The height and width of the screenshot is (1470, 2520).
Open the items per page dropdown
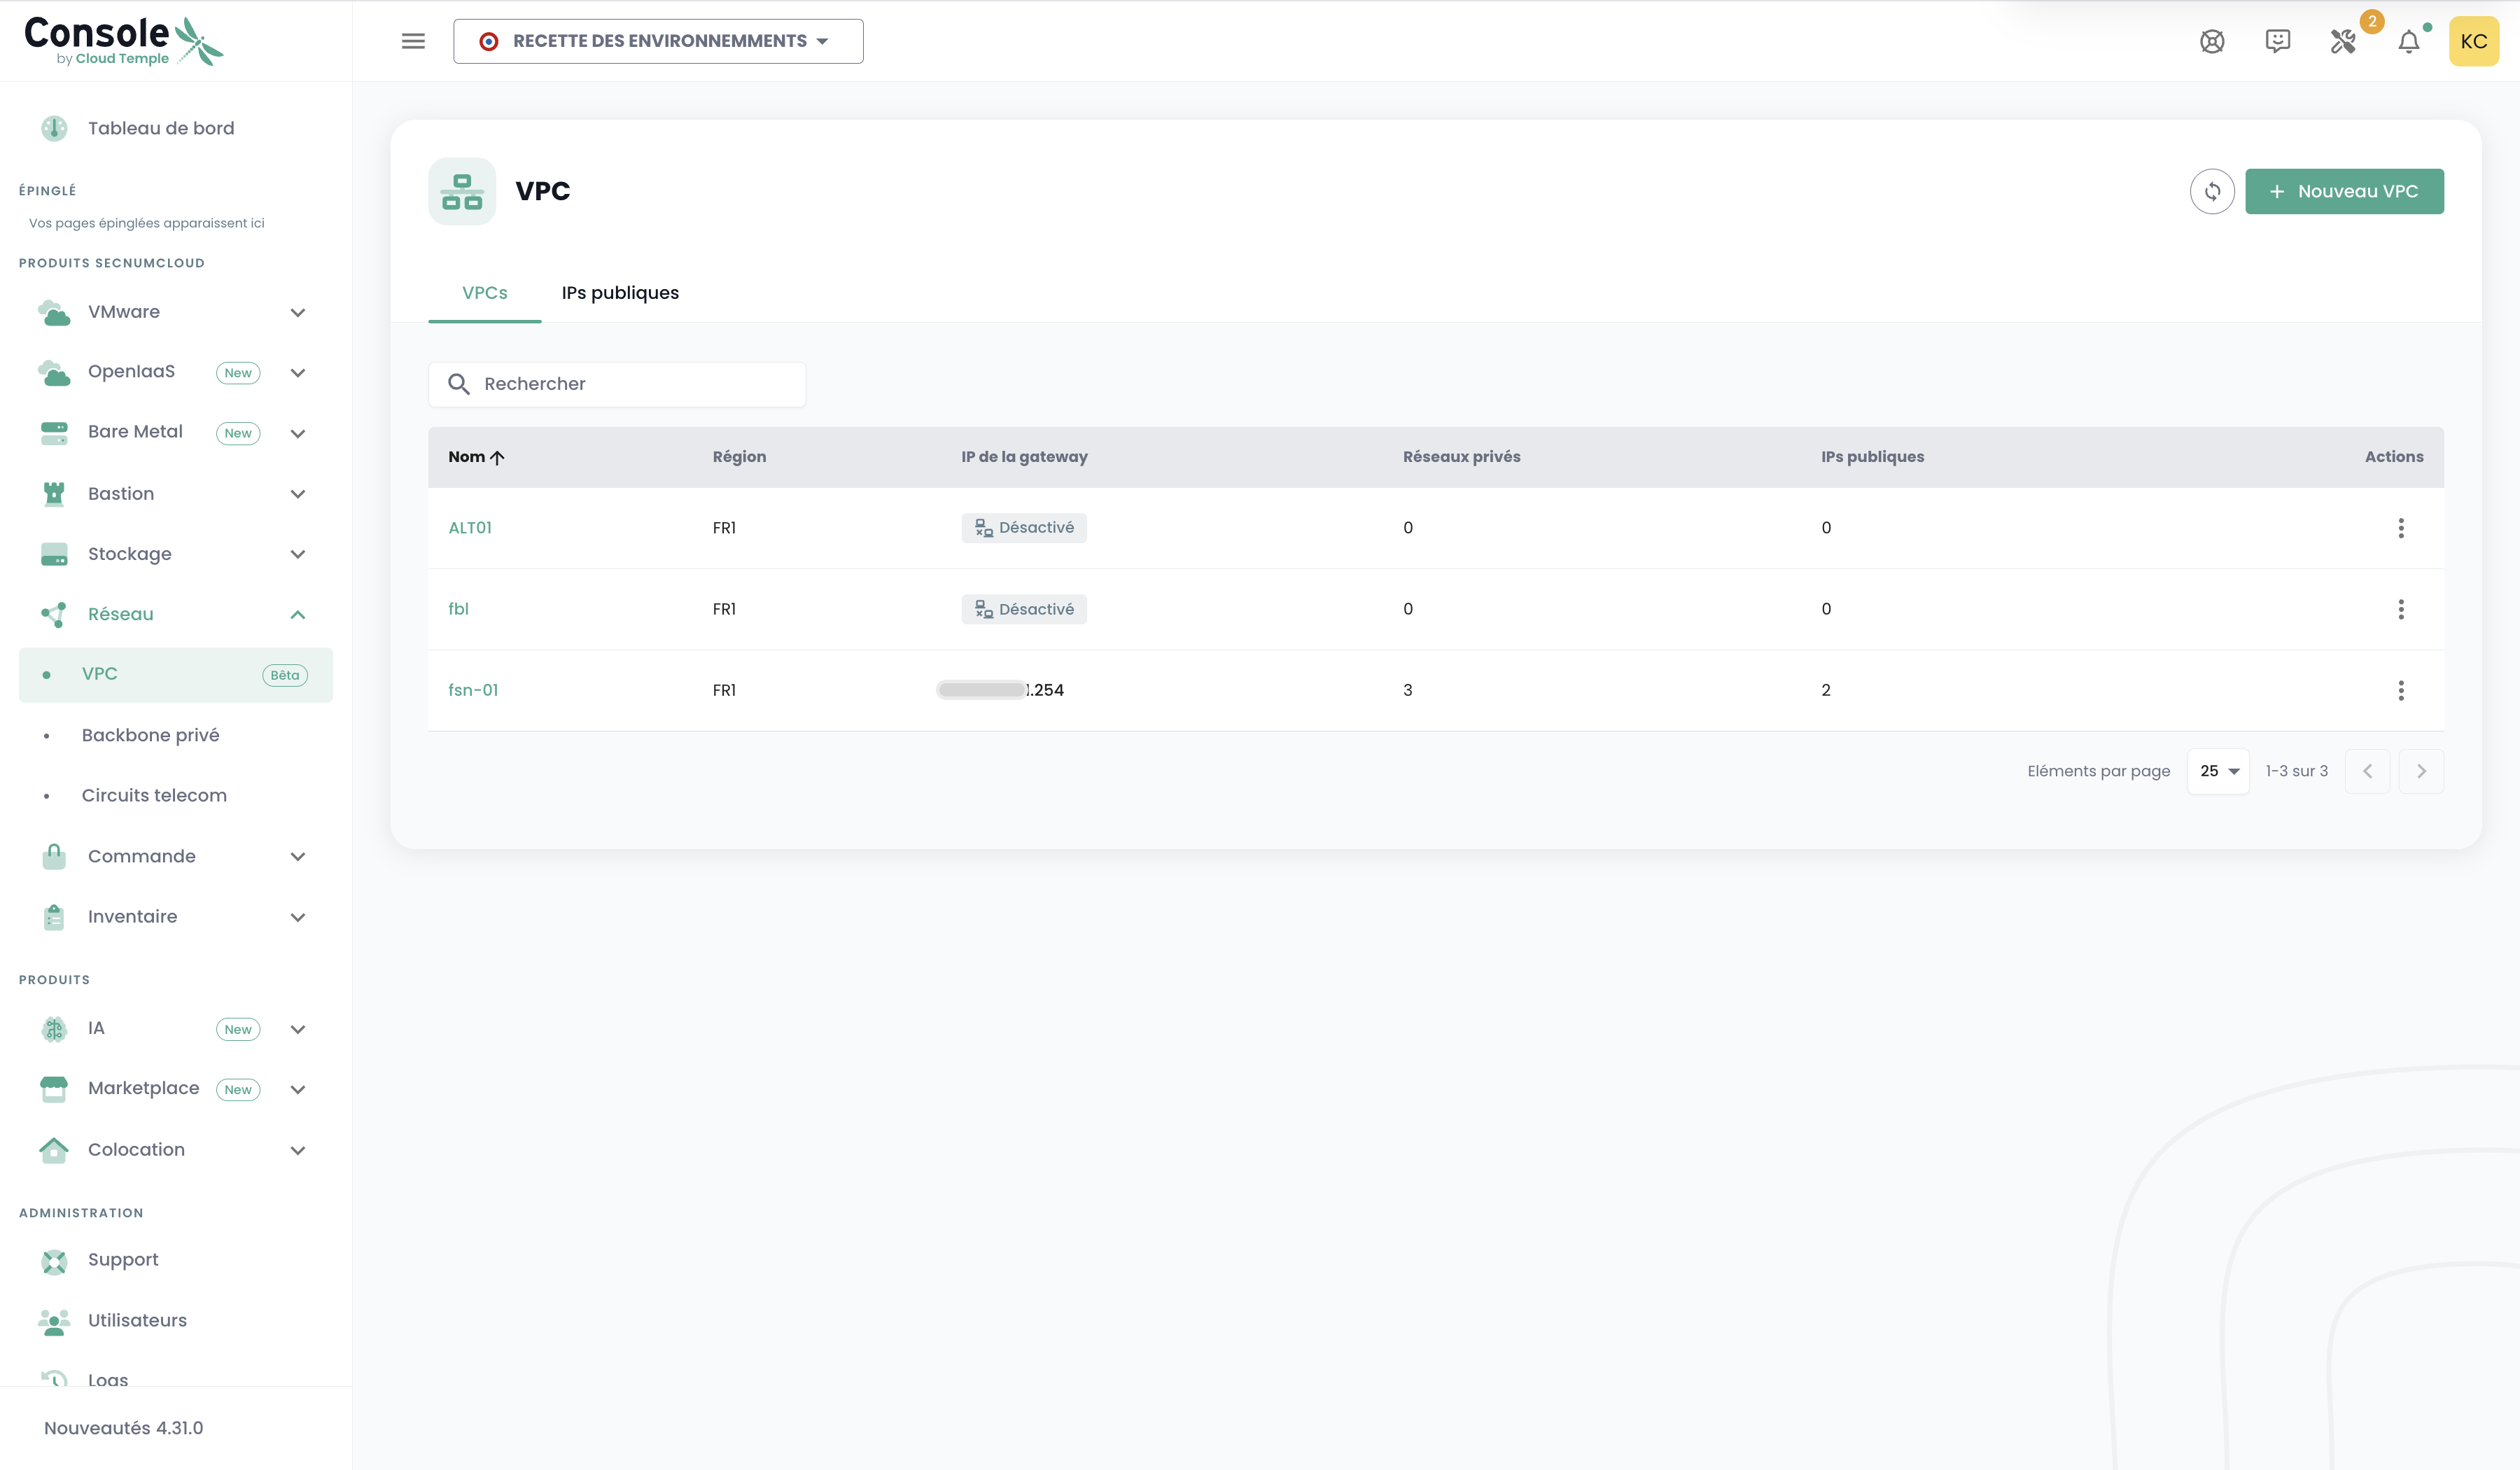(x=2218, y=771)
